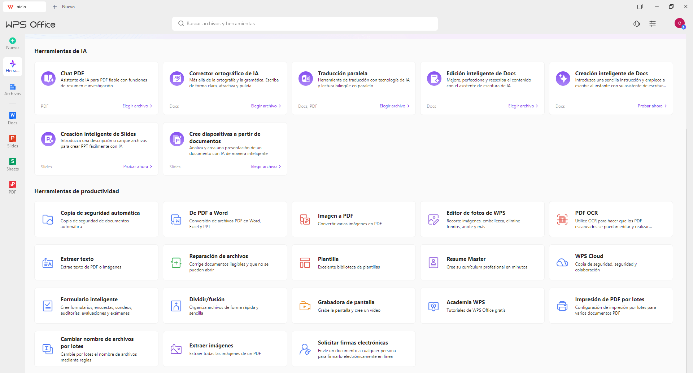Open the Slides sidebar icon
Image resolution: width=693 pixels, height=373 pixels.
coord(13,141)
